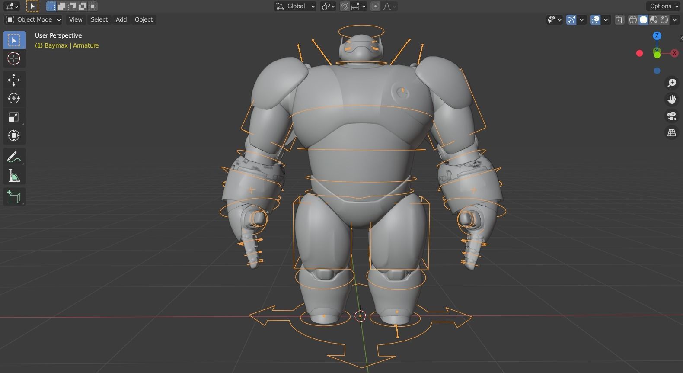Open the proportional falloff dropdown
The height and width of the screenshot is (373, 683).
[x=389, y=6]
